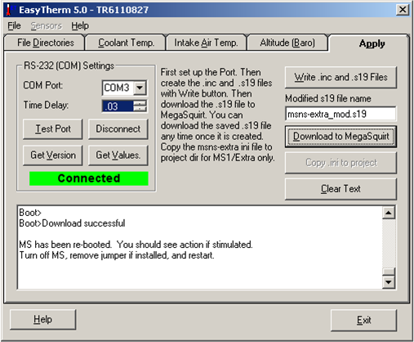Viewport: 414px width, 342px height.
Task: Click Download to MegaSquirt button
Action: 341,137
